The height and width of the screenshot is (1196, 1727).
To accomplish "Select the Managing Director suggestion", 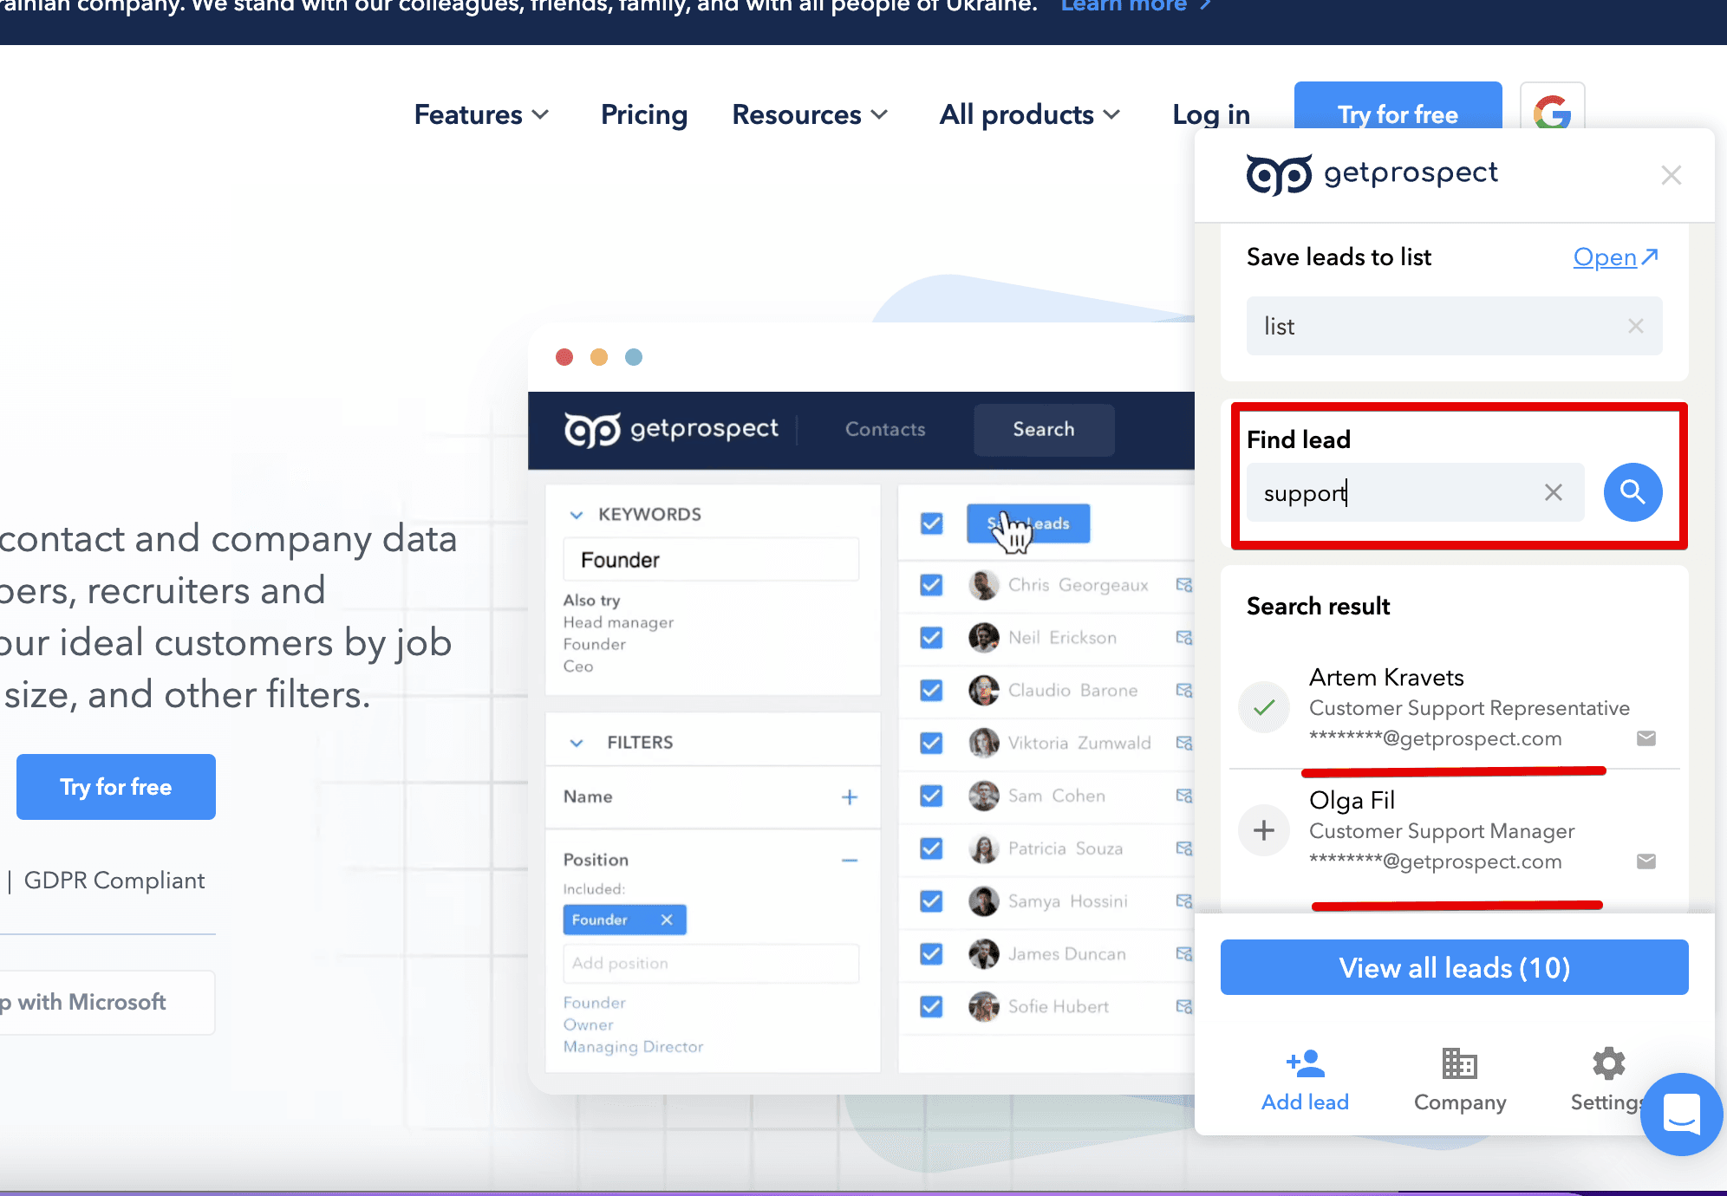I will coord(633,1047).
